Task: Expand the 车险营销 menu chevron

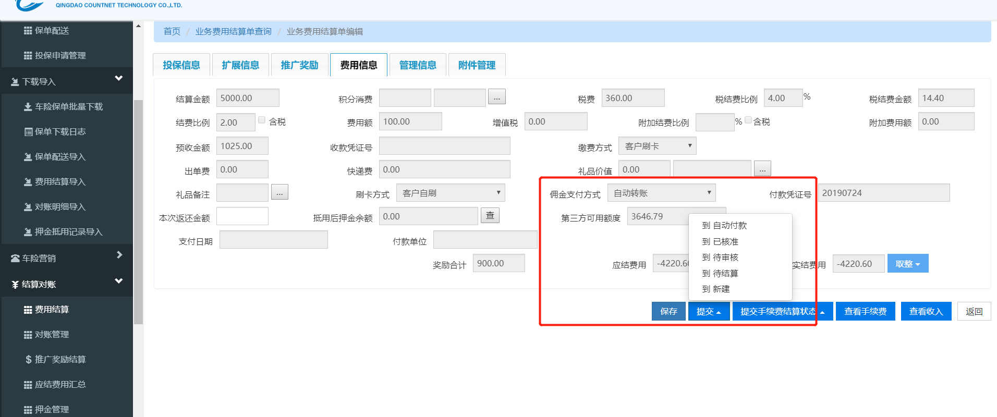Action: pyautogui.click(x=119, y=255)
